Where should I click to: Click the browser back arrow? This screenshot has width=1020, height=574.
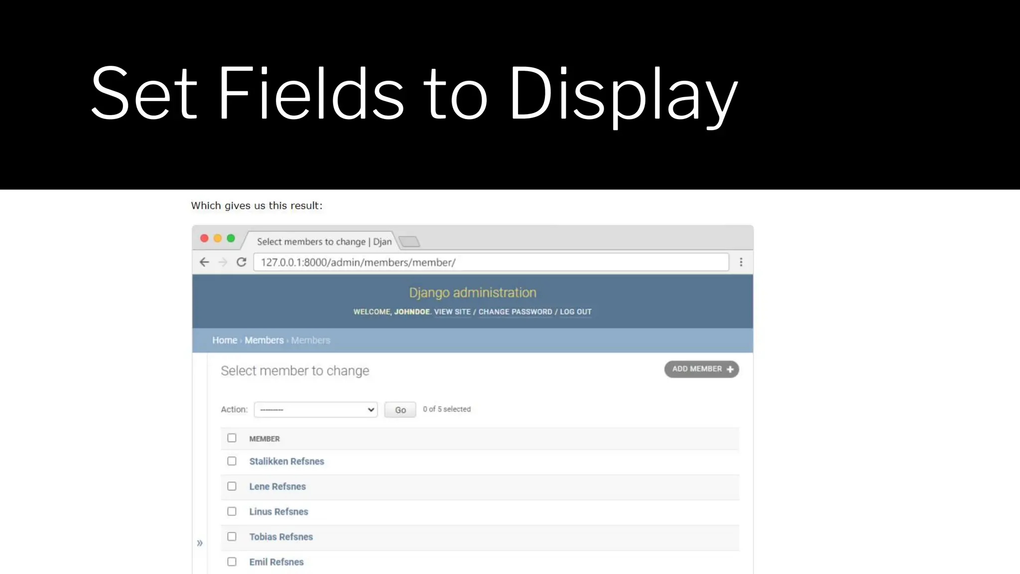(204, 262)
